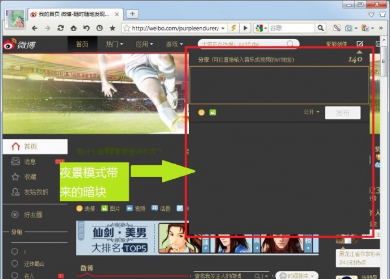Viewport: 390px width, 279px height.
Task: Select the 好友圈 sidebar item
Action: tap(34, 215)
